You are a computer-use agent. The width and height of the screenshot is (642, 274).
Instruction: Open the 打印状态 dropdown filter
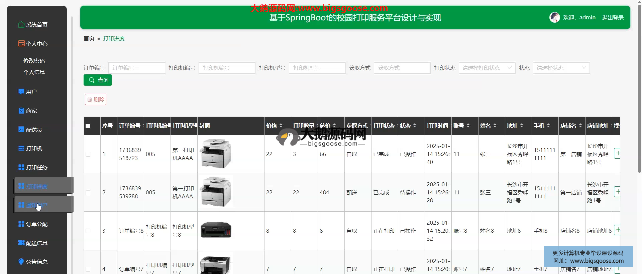tap(487, 68)
